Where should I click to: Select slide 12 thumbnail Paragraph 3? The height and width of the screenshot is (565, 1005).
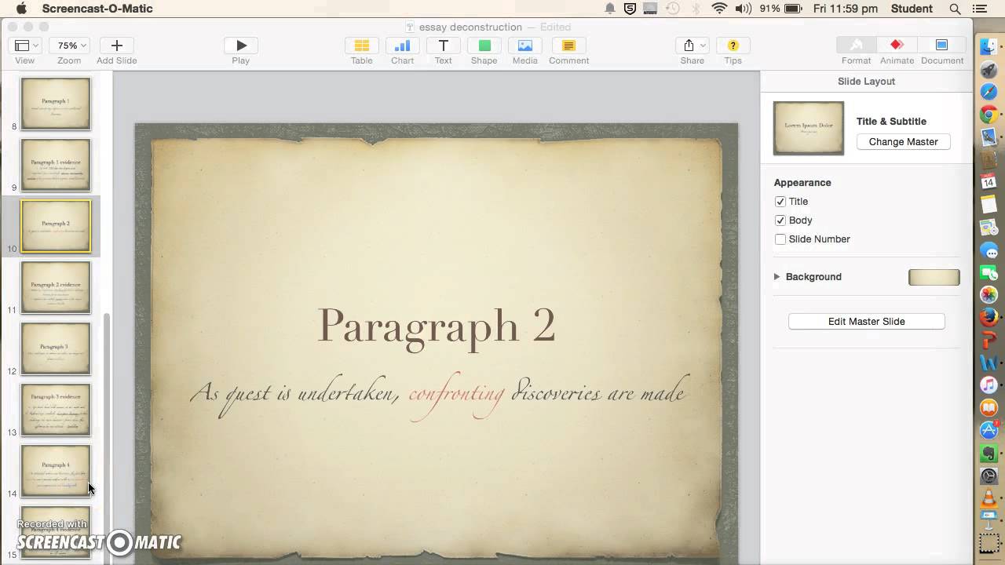[x=56, y=348]
